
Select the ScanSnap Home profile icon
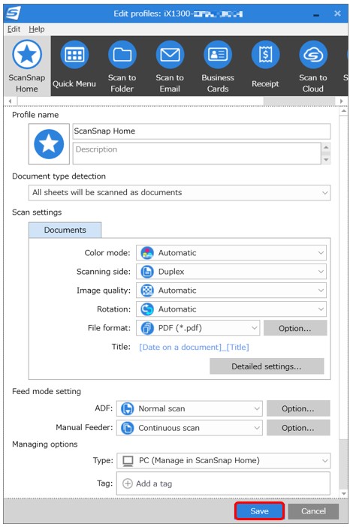click(27, 66)
